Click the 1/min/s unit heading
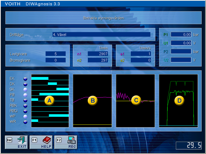This screenshot has width=206, height=154. pos(145,48)
